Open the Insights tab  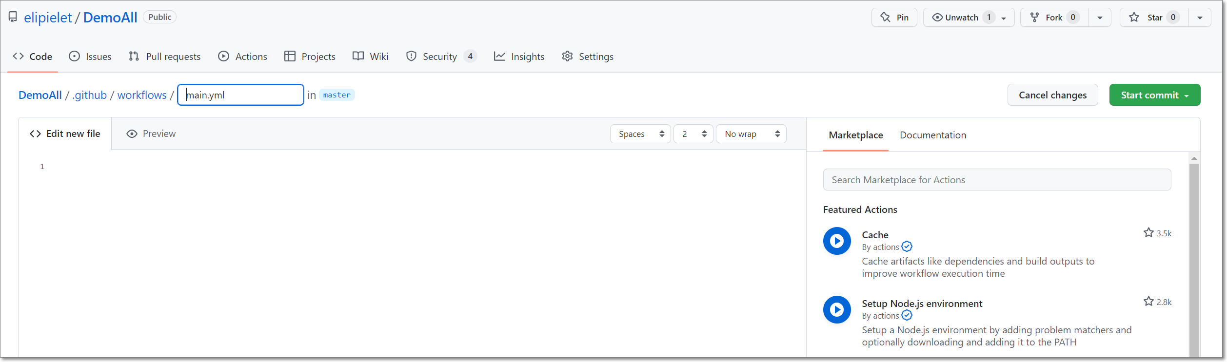click(x=519, y=57)
